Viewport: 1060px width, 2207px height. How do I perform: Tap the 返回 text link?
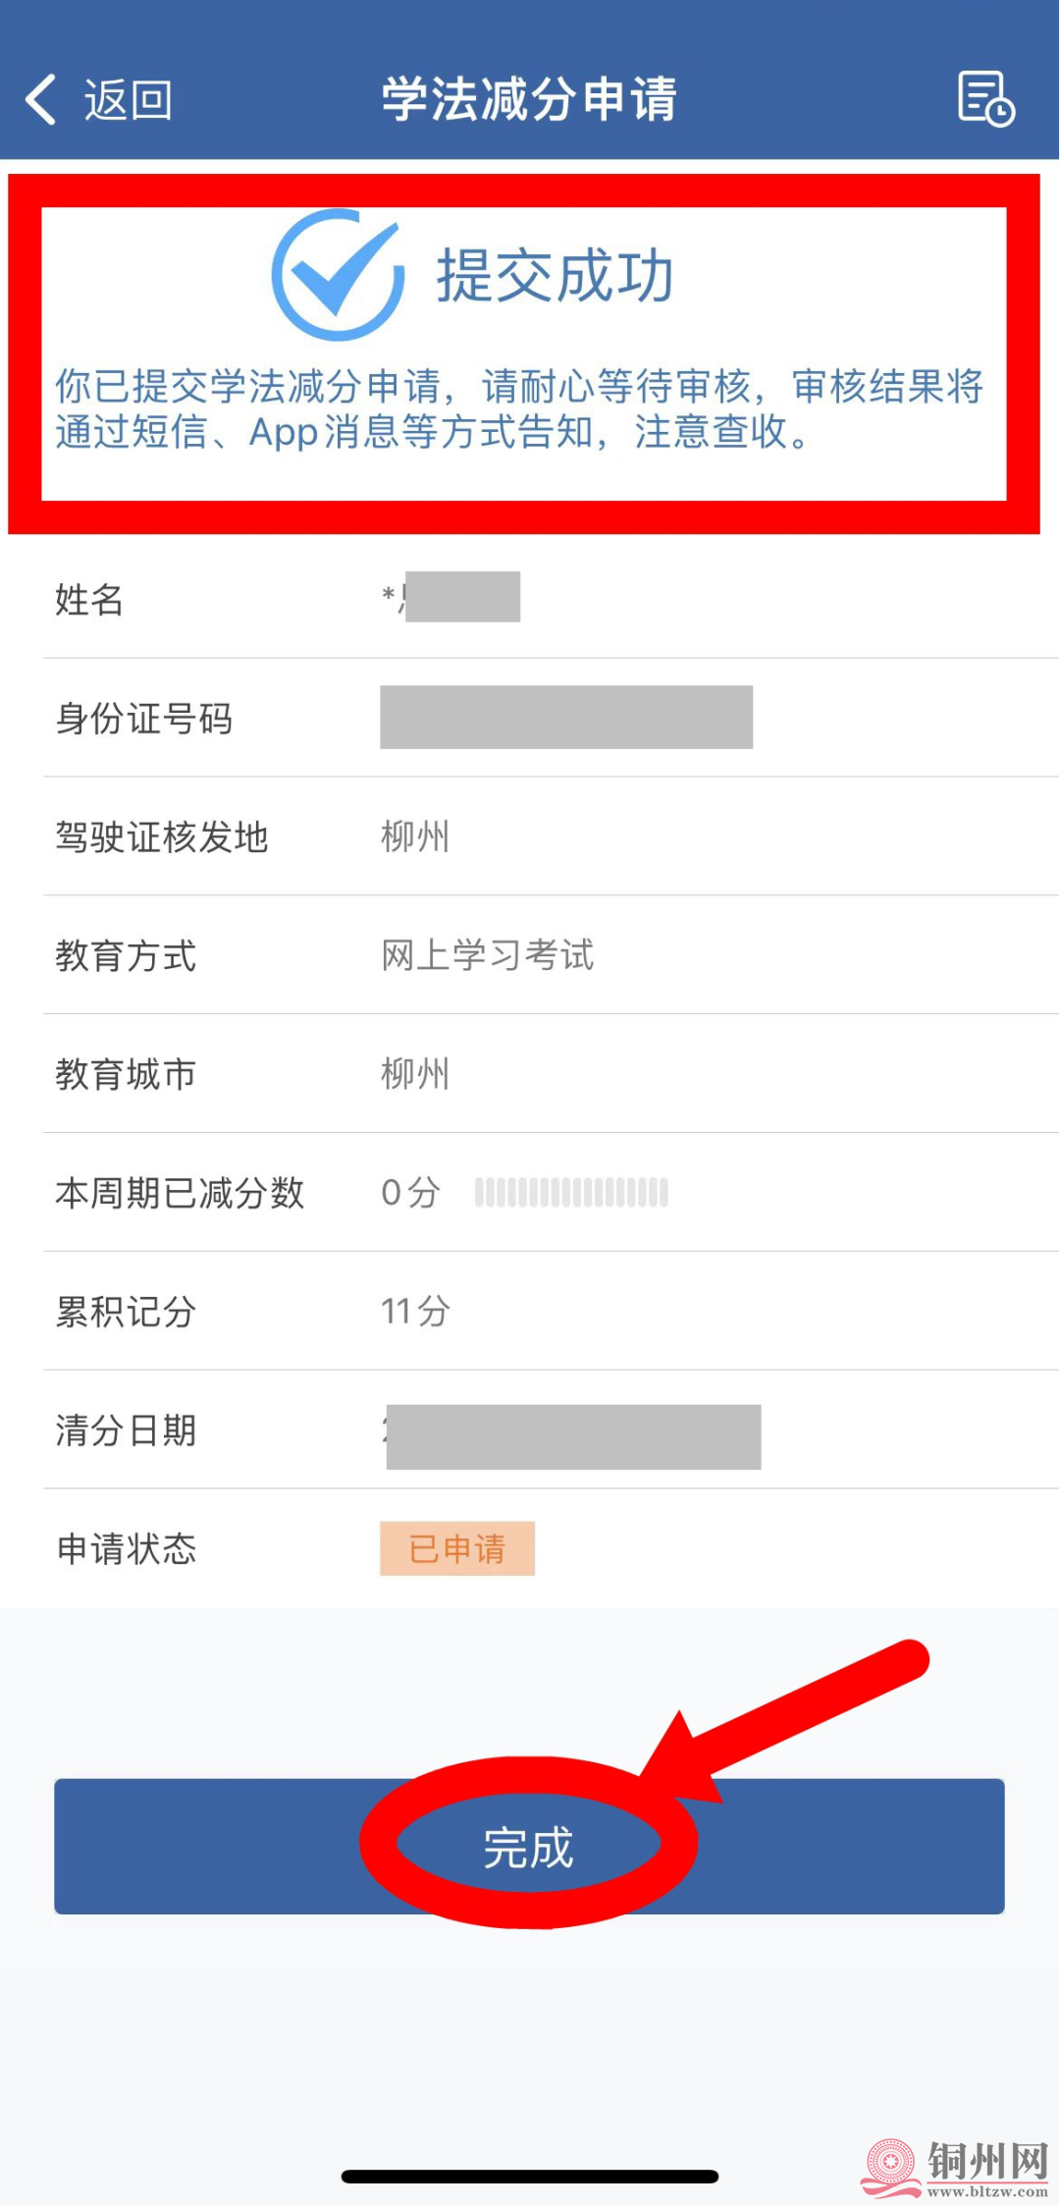click(128, 100)
